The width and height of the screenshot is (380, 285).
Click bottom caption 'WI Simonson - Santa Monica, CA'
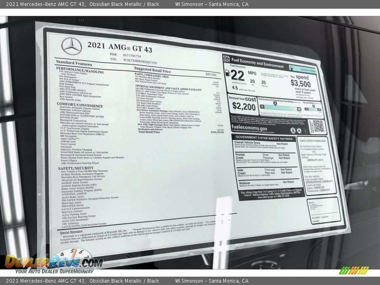(x=212, y=281)
